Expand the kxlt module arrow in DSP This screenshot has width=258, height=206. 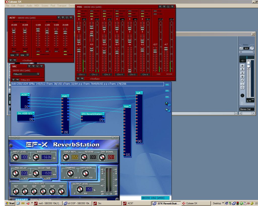(142, 93)
